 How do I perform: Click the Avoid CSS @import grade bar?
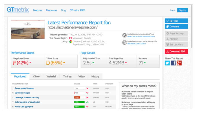pos(79,107)
